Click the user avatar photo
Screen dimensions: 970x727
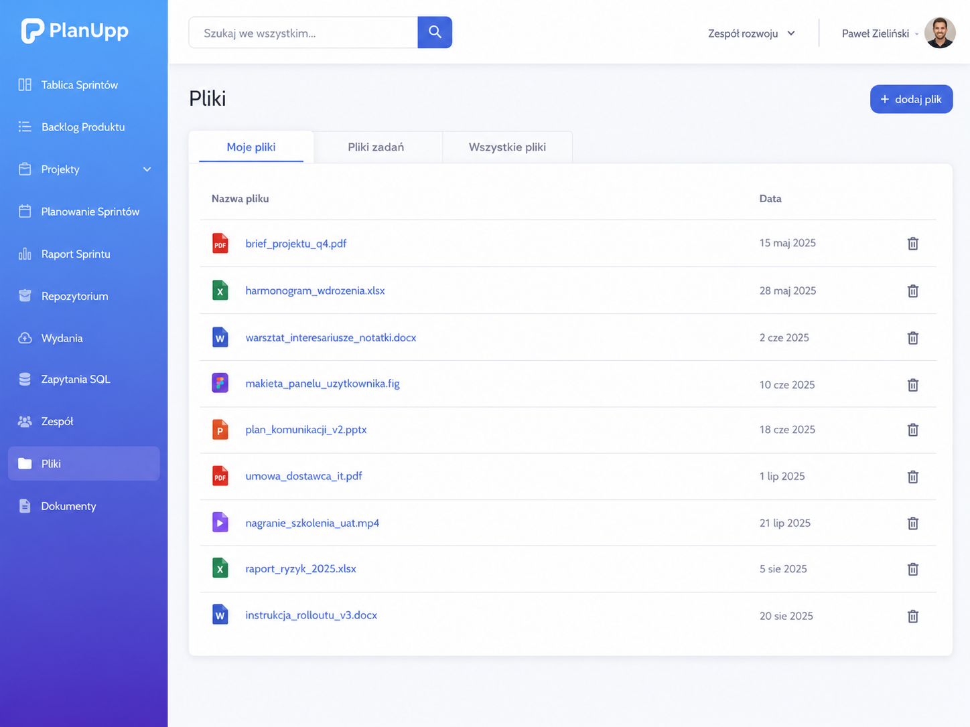coord(940,33)
